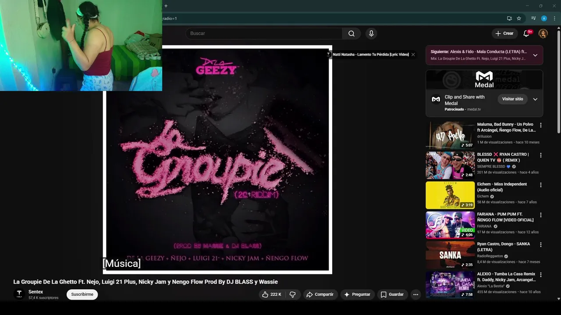Open title Ryan Castro, Dongo - SANKA
This screenshot has height=315, width=561.
[504, 247]
